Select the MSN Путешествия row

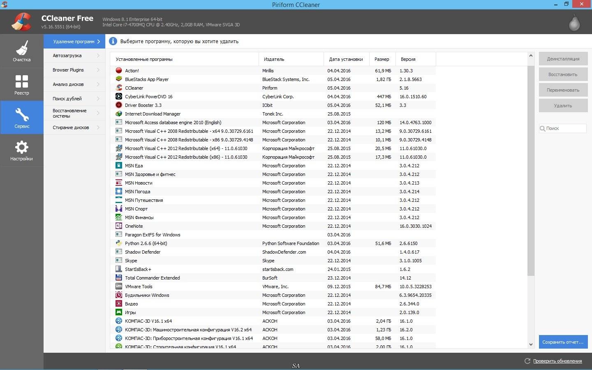[x=273, y=200]
